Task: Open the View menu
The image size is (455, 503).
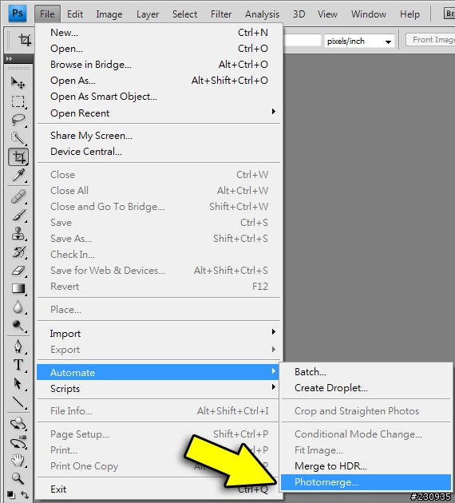Action: [327, 14]
